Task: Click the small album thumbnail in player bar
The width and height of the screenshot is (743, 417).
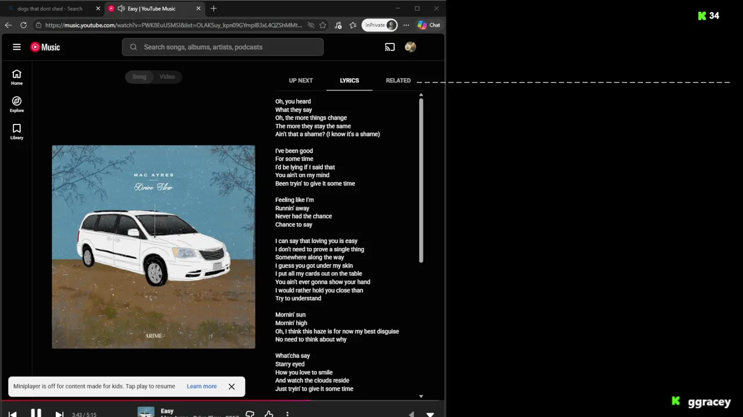Action: [x=146, y=413]
